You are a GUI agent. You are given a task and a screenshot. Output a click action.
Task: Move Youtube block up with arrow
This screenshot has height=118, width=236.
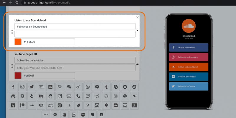point(137,64)
